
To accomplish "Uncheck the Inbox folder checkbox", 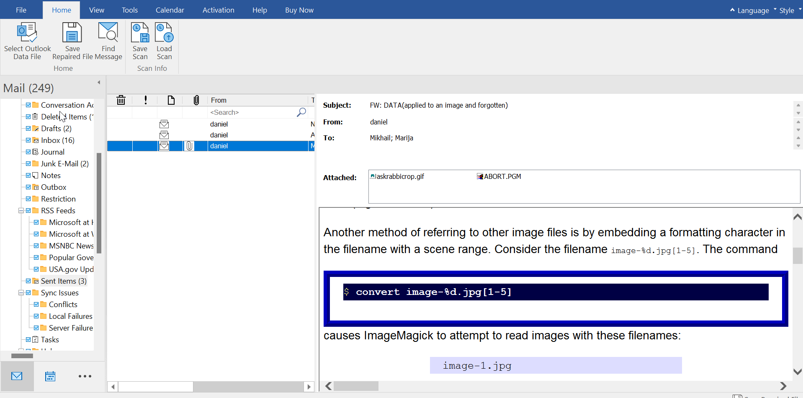I will (28, 140).
